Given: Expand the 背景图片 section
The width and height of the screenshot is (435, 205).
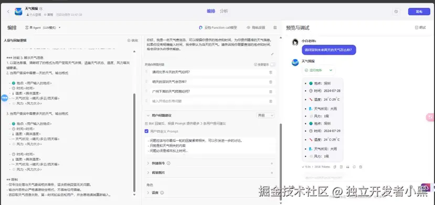Looking at the screenshot, I should pos(148,172).
